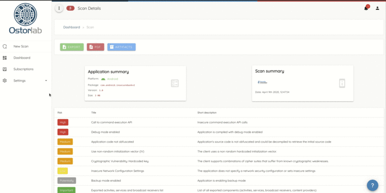Click Dashboard grid icon in sidebar

tap(5, 57)
